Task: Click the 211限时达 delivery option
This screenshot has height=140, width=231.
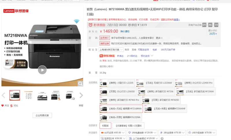Action: (x=132, y=56)
